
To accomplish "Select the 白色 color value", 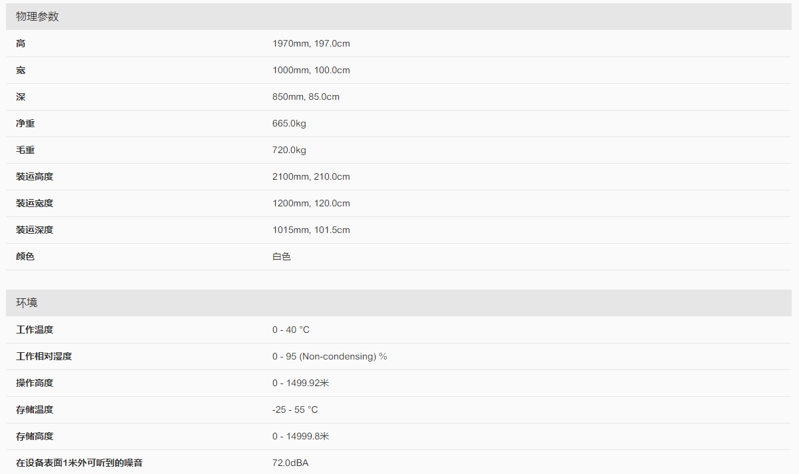I will (282, 257).
